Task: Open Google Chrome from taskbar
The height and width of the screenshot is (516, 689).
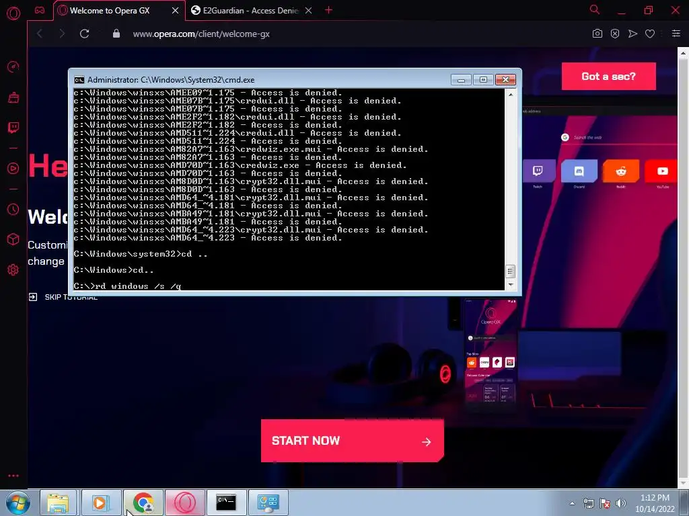Action: coord(143,503)
